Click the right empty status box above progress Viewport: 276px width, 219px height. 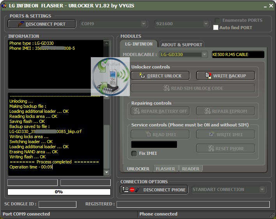(85, 182)
